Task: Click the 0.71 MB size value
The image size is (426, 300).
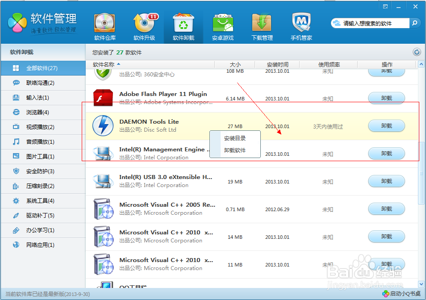Action: pos(235,209)
